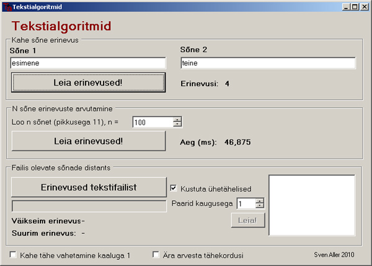Viewport: 372px width, 266px height.
Task: Click the 'Leia!' button
Action: pyautogui.click(x=248, y=220)
